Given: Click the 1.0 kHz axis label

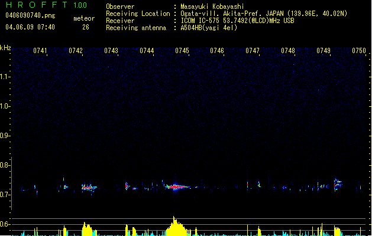Looking at the screenshot, I should coord(5,106).
